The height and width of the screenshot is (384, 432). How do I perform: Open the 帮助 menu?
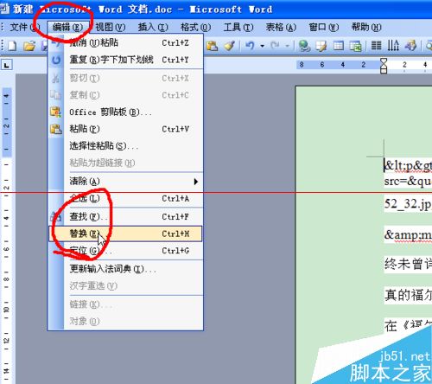click(x=366, y=28)
